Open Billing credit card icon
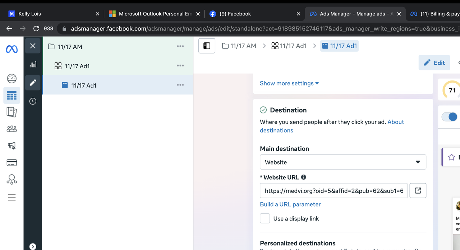Screen dimensions: 460x250 (12, 163)
